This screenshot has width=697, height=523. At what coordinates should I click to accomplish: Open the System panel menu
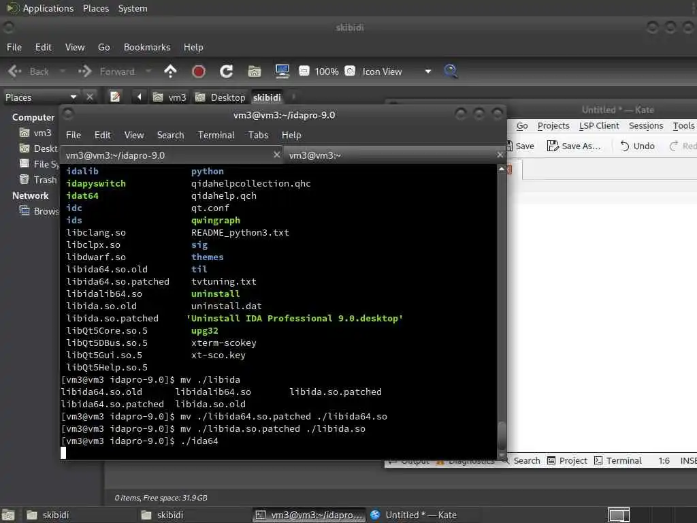pyautogui.click(x=133, y=8)
